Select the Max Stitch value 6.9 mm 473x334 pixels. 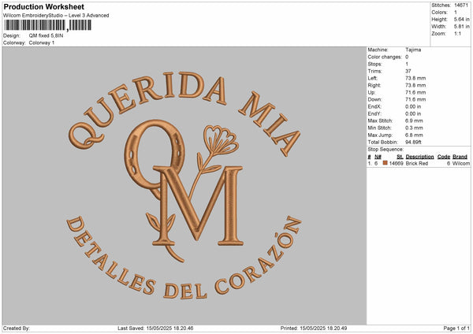[x=414, y=121]
